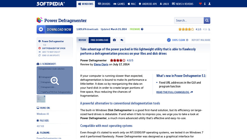Click the Windows All text
The height and width of the screenshot is (139, 247).
click(43, 114)
